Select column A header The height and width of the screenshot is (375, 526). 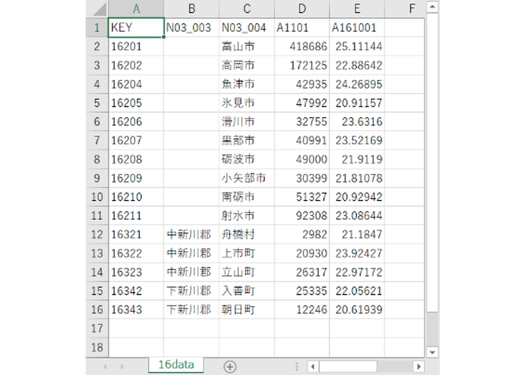(136, 9)
